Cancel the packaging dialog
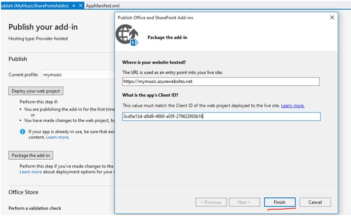351x216 pixels. coord(315,202)
